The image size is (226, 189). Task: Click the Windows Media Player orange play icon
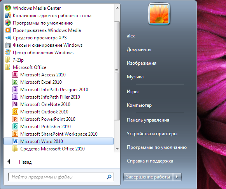click(x=8, y=30)
